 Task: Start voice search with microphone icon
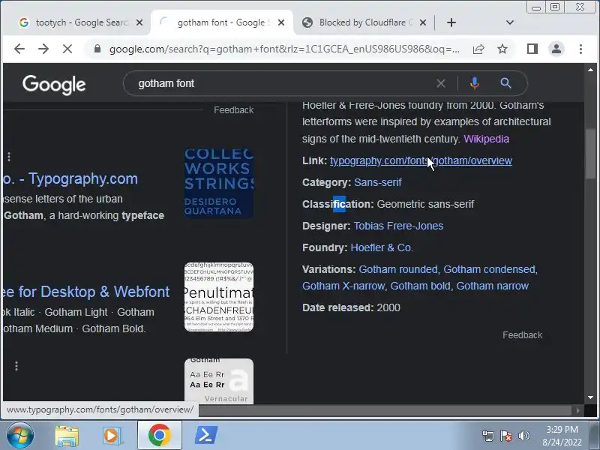475,83
